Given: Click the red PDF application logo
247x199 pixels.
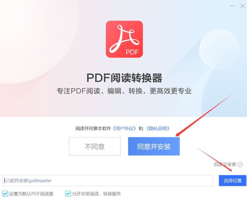Looking at the screenshot, I should [x=124, y=39].
